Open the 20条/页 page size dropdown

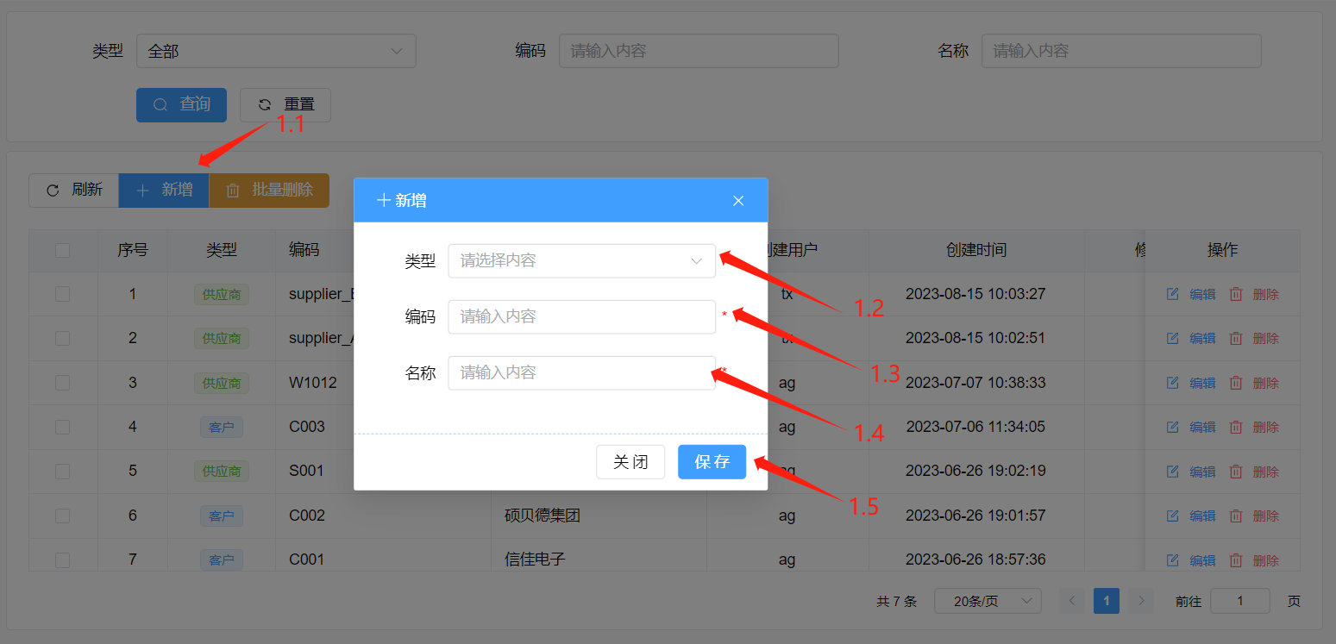[x=987, y=601]
